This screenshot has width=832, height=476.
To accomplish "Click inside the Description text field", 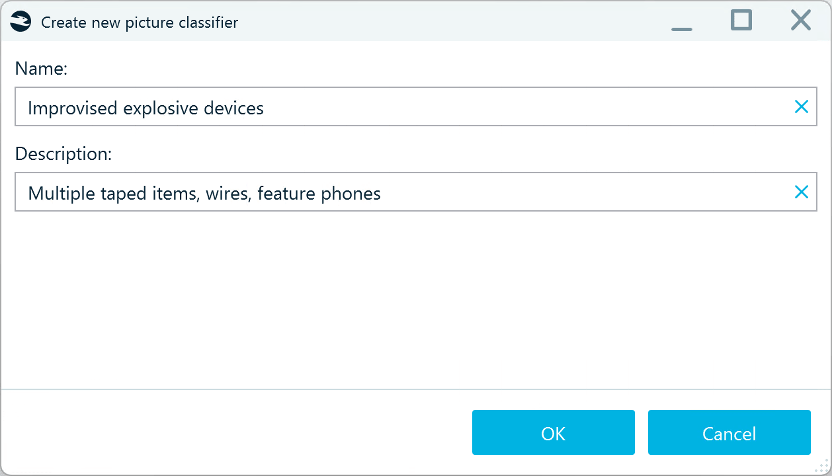I will pos(397,192).
